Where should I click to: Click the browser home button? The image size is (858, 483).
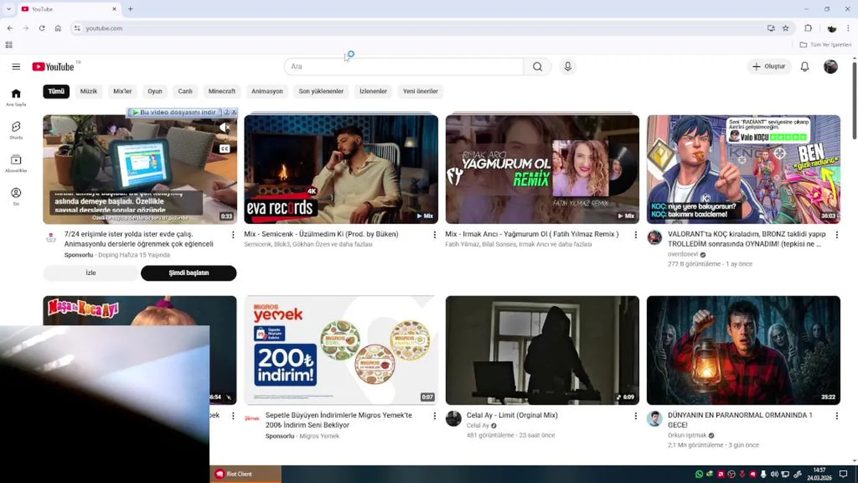[x=58, y=28]
